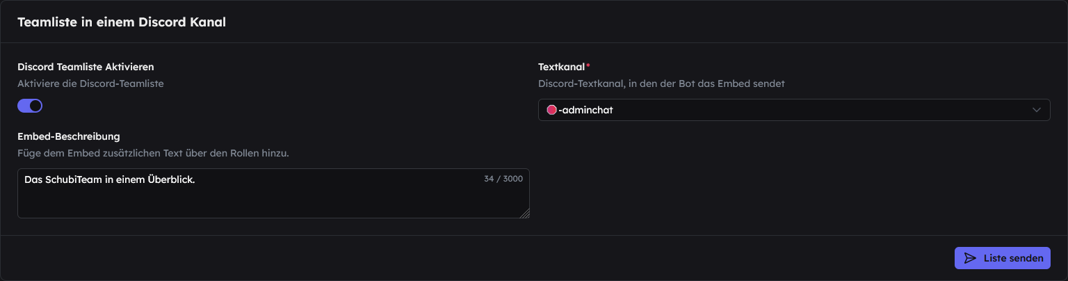Expand the Textkanal dropdown chevron
Viewport: 1068px width, 281px height.
1037,110
